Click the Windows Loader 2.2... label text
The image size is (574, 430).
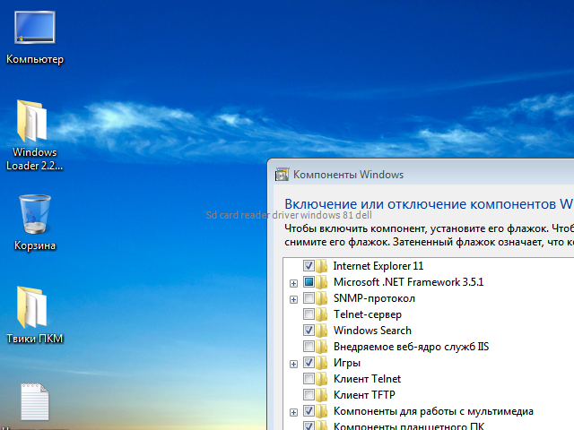click(35, 159)
